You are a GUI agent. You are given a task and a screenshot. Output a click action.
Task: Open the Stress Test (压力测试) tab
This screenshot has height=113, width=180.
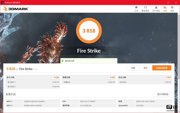coord(156,9)
